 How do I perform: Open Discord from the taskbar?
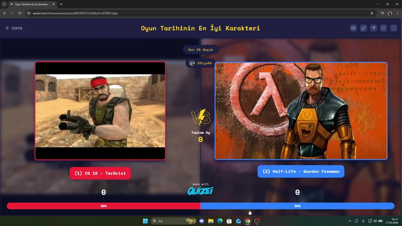tap(202, 221)
